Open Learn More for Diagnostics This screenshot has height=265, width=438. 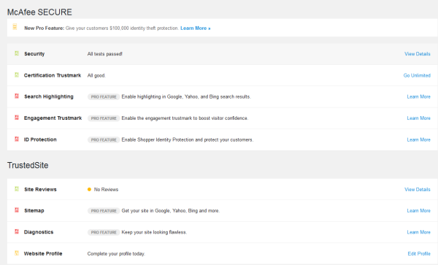click(x=418, y=232)
